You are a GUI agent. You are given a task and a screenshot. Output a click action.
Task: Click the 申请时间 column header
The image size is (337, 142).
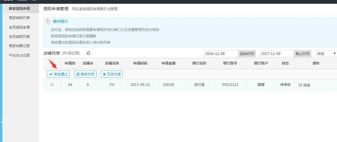click(x=140, y=63)
